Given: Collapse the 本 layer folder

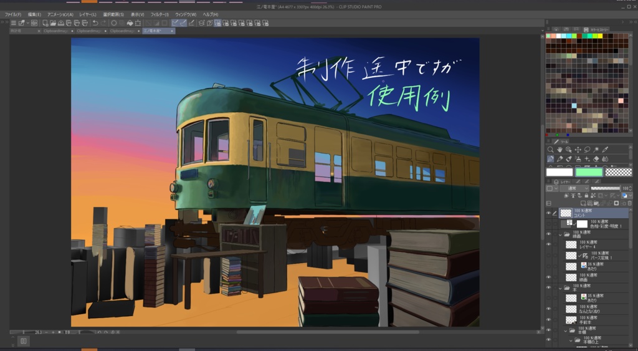Looking at the screenshot, I should click(560, 288).
